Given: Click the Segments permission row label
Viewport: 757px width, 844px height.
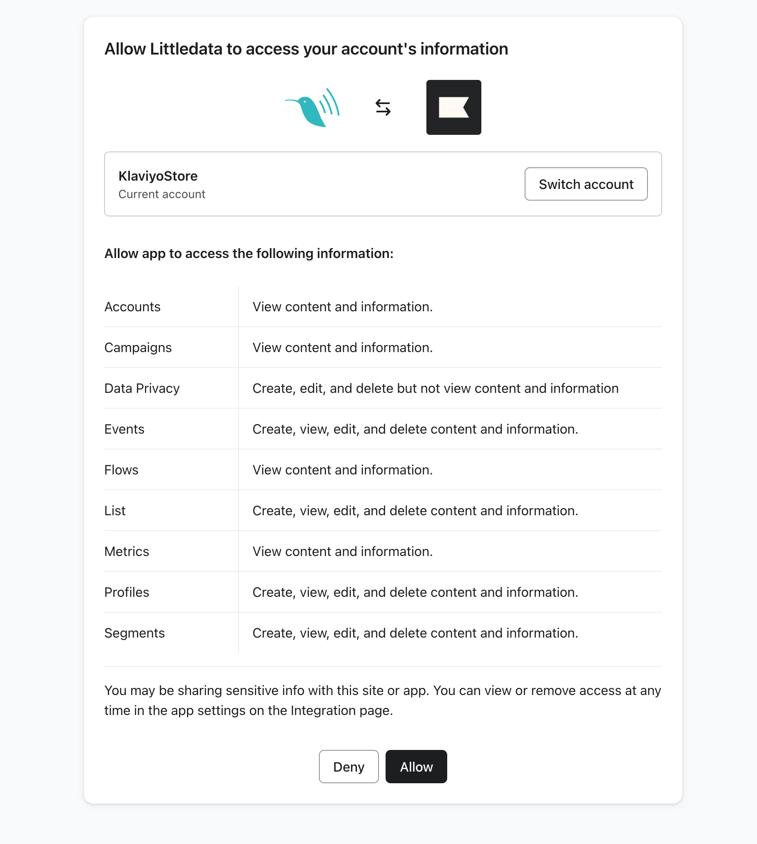Looking at the screenshot, I should (134, 633).
